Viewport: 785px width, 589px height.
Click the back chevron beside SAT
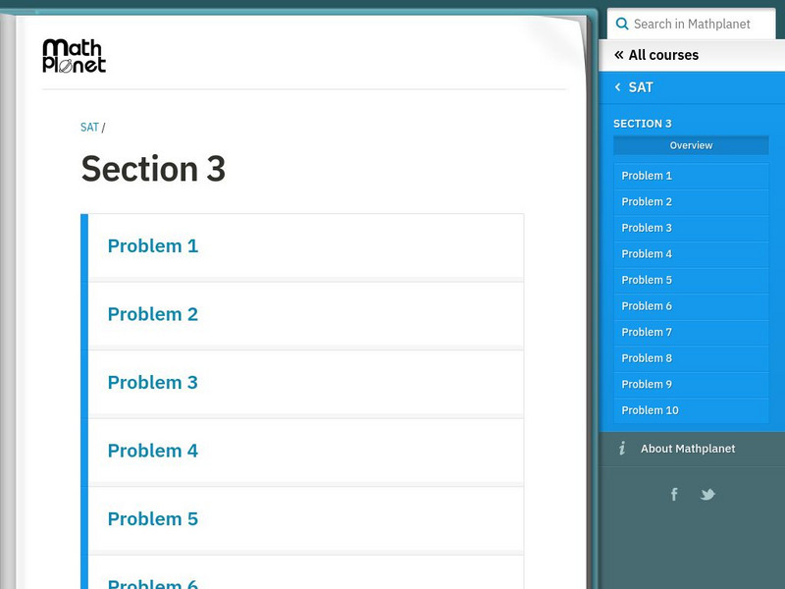click(618, 87)
